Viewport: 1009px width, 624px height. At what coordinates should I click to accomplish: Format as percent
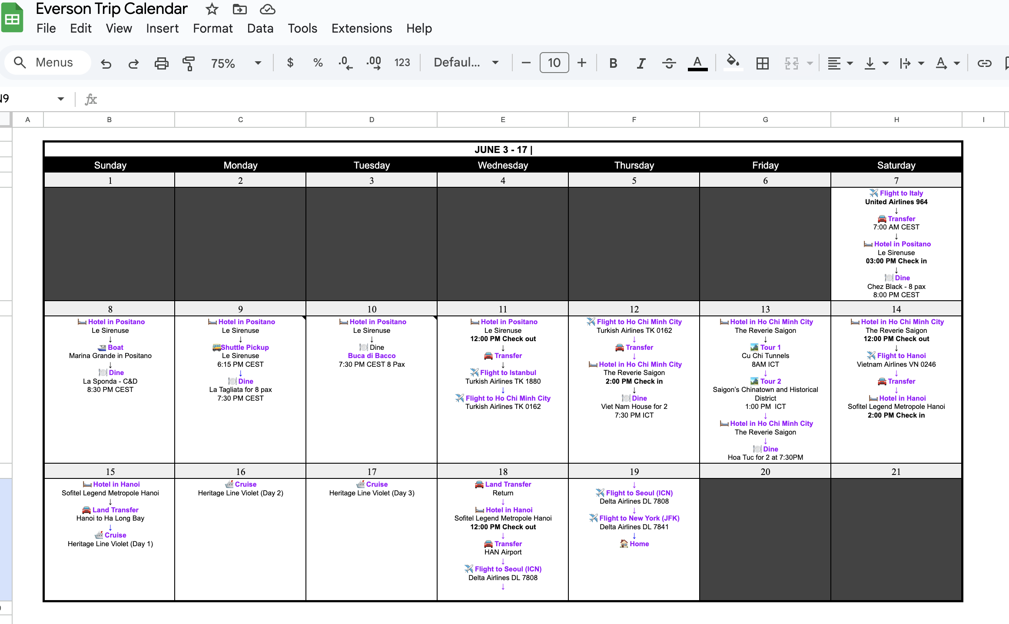[318, 63]
